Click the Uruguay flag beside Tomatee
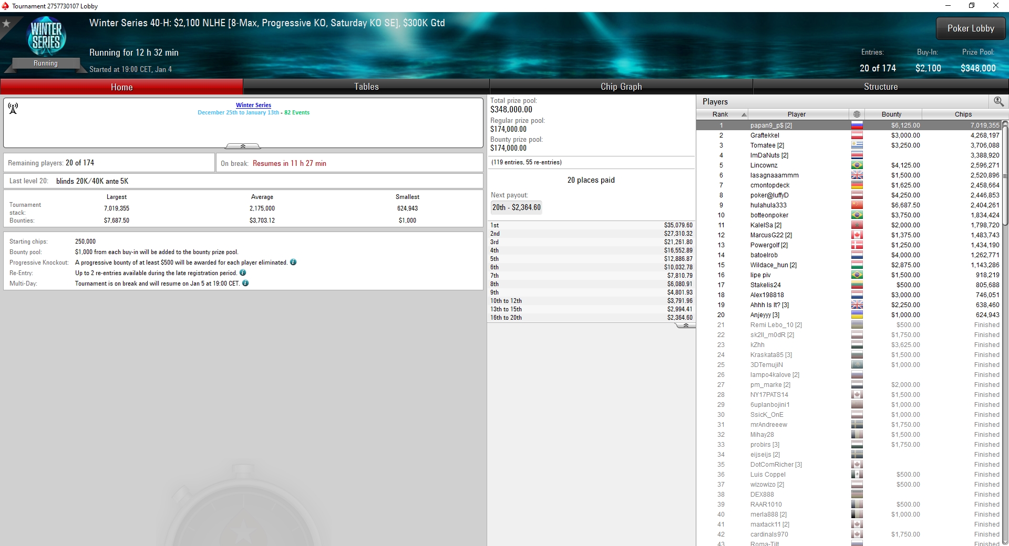The width and height of the screenshot is (1009, 546). coord(857,145)
